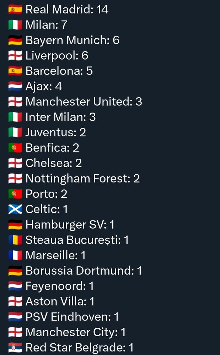
Task: Click the Romanian flag next to Steaua București
Action: (x=15, y=240)
